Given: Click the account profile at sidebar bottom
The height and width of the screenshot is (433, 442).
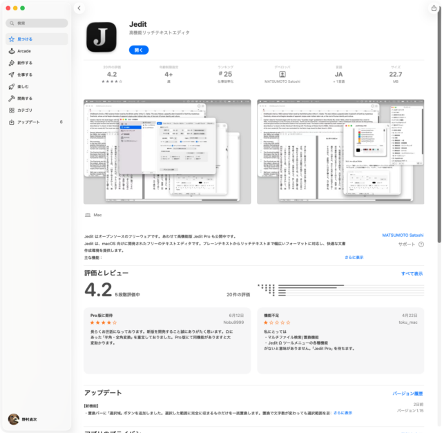Looking at the screenshot, I should pyautogui.click(x=23, y=419).
